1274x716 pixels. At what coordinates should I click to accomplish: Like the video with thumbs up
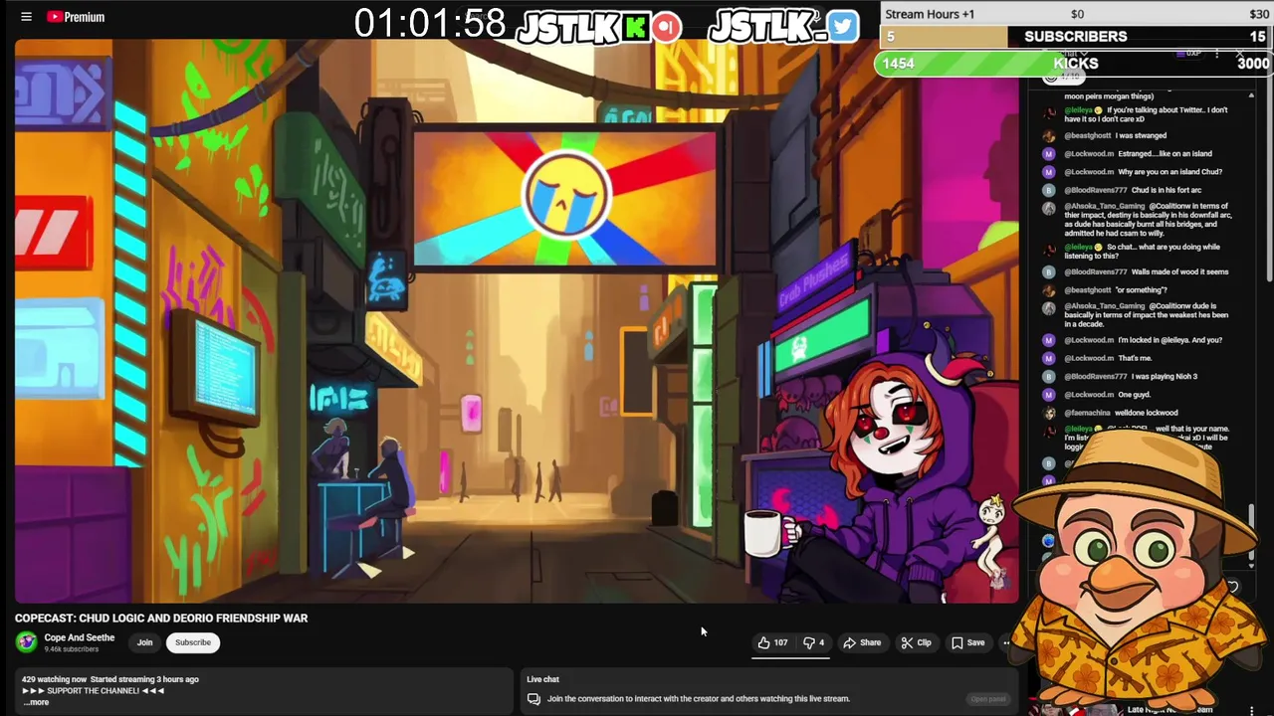[772, 642]
